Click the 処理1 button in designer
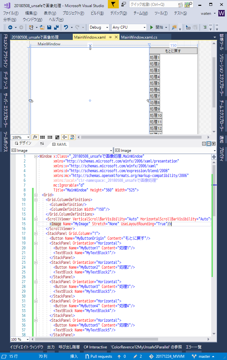 tap(155, 57)
